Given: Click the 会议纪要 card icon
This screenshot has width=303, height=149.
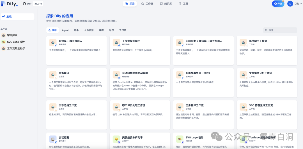Looking at the screenshot, I should pos(53,139).
